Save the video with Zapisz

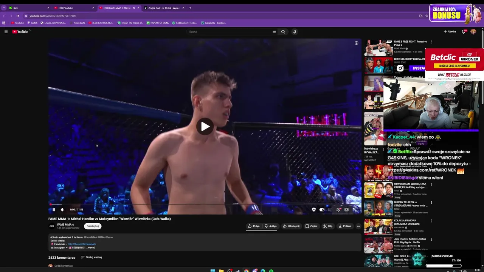[x=312, y=226]
